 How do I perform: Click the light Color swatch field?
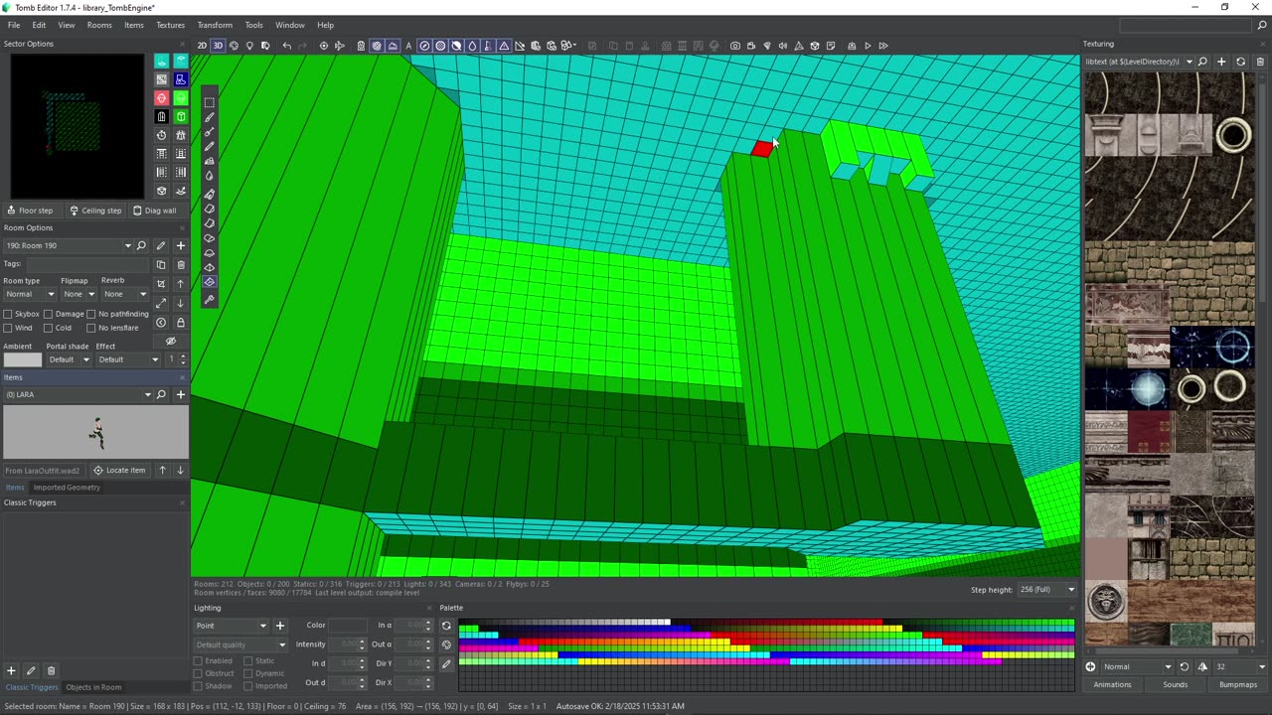tap(349, 626)
